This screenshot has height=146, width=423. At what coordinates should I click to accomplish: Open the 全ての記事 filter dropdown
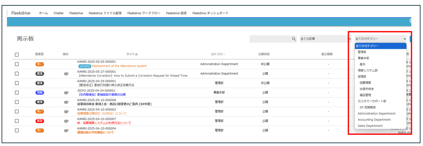(x=326, y=39)
